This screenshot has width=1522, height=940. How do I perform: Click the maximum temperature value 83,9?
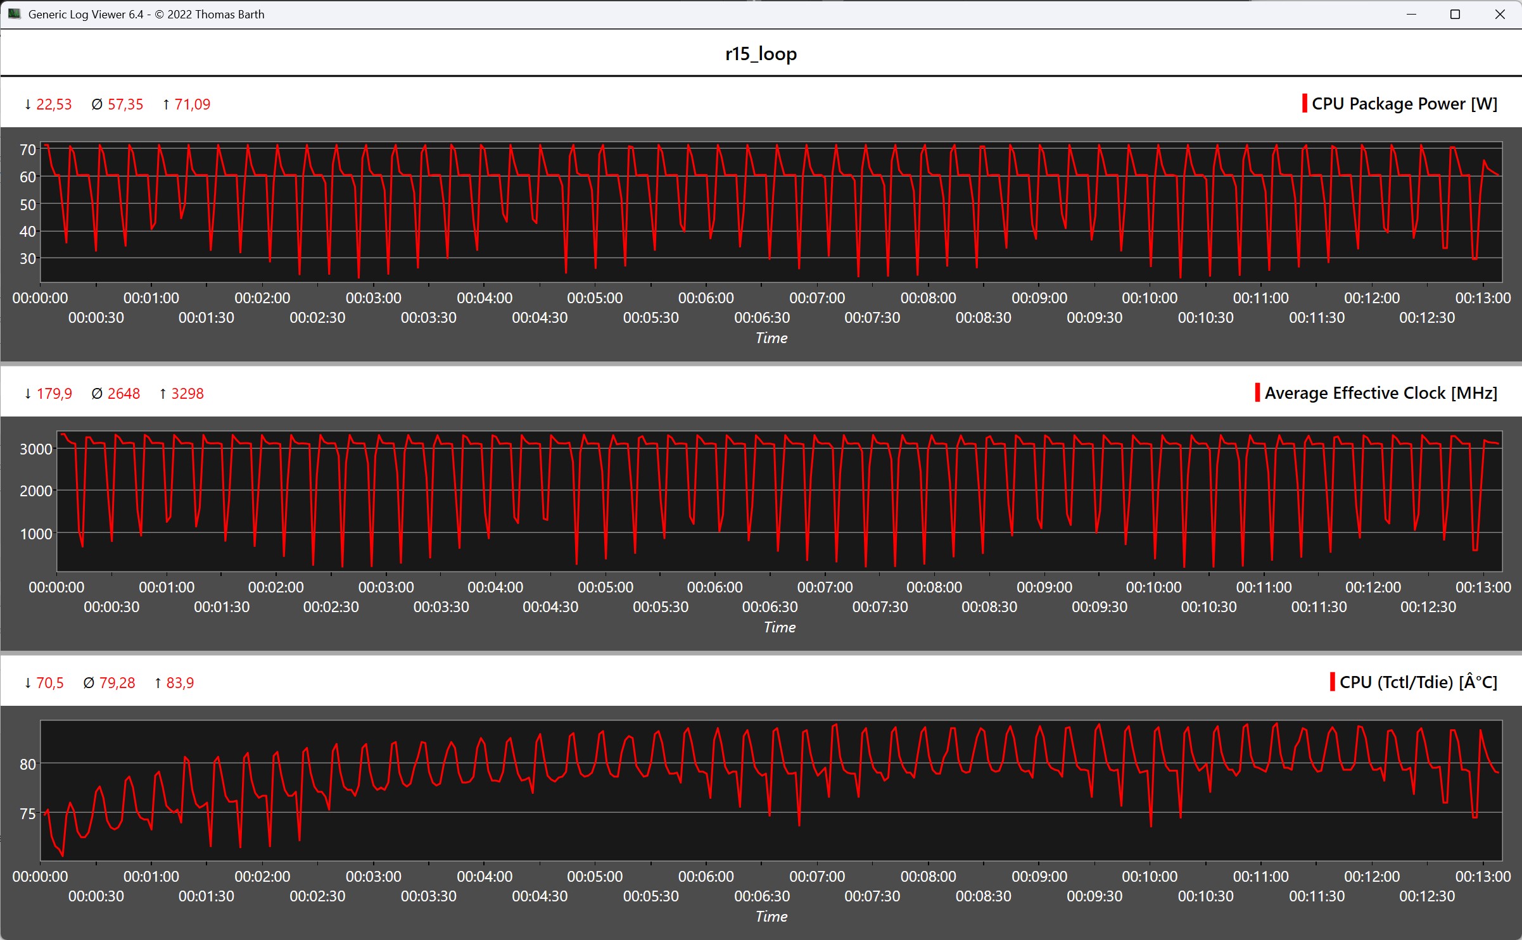click(180, 683)
